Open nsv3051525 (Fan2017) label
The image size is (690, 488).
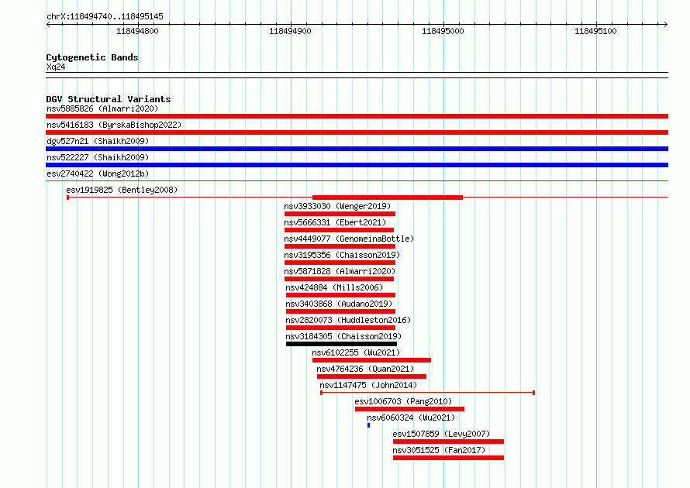coord(439,450)
